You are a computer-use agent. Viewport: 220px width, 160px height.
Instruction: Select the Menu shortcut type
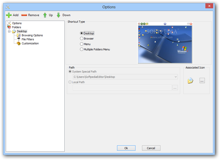pyautogui.click(x=81, y=44)
